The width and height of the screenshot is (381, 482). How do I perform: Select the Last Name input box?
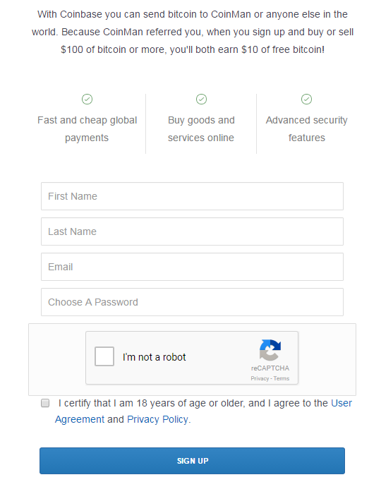193,231
